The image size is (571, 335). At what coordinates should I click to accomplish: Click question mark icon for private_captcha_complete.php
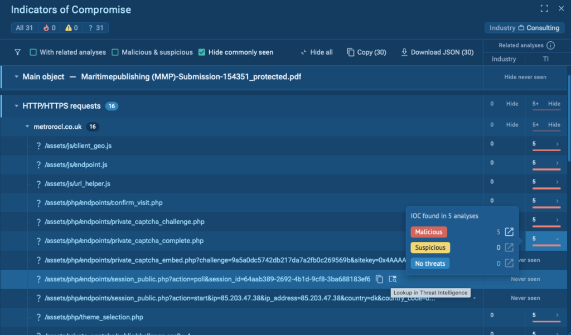pyautogui.click(x=38, y=241)
